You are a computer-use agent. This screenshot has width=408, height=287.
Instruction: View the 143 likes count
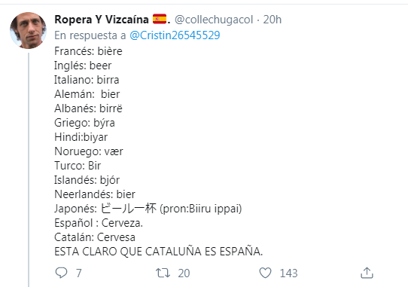coord(288,273)
